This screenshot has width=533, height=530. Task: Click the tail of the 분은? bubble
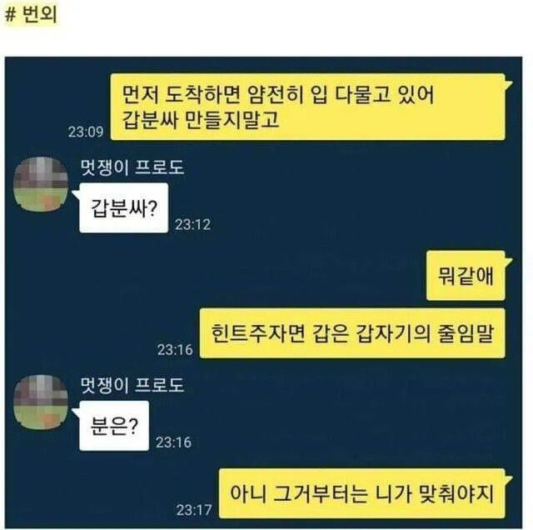[x=76, y=412]
